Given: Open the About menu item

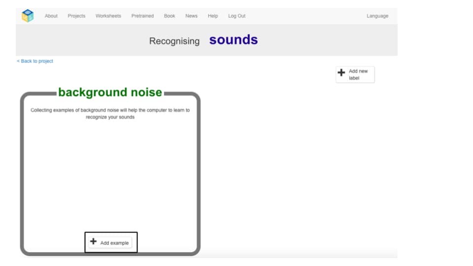Looking at the screenshot, I should pyautogui.click(x=51, y=16).
